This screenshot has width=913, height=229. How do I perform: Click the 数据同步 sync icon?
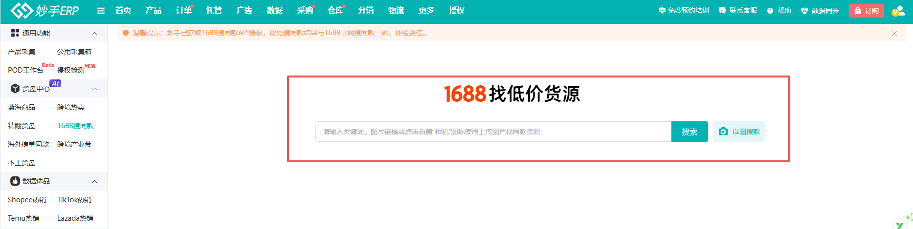coord(804,11)
